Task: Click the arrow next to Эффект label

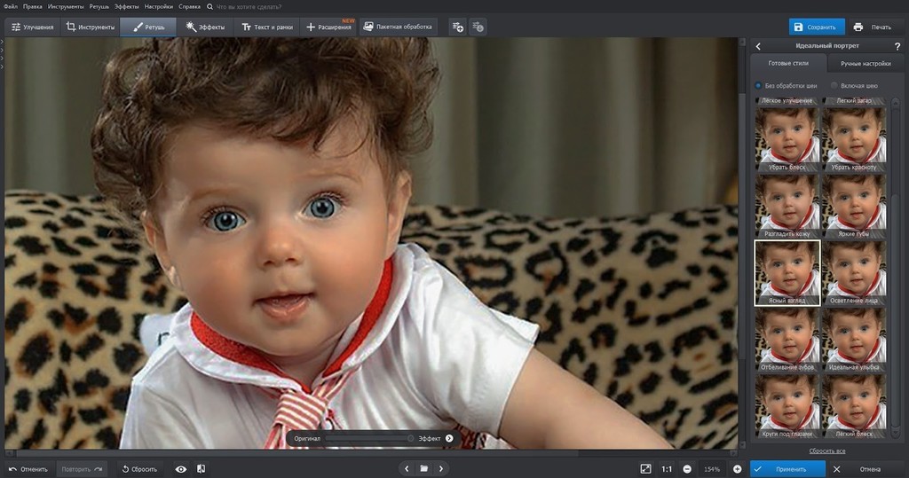Action: [x=449, y=438]
